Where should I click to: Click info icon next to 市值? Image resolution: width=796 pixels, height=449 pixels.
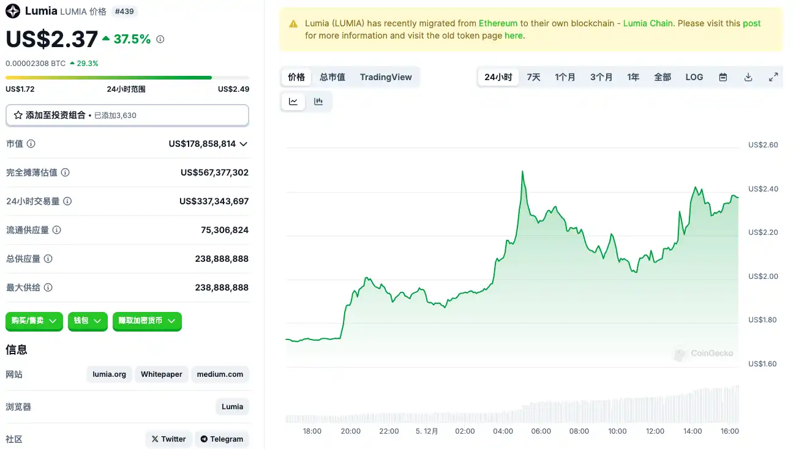31,144
